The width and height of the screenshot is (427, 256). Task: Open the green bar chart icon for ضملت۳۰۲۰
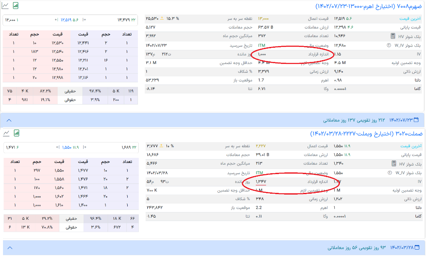[x=17, y=133]
